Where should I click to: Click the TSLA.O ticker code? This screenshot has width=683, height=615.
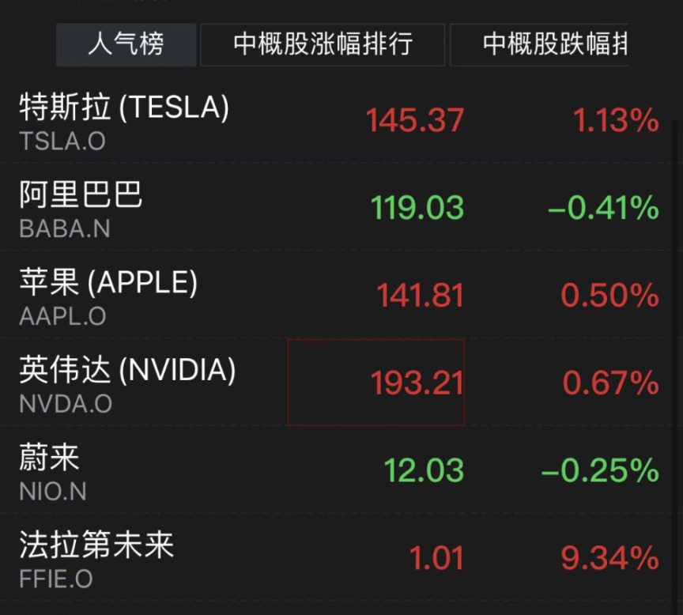(62, 141)
